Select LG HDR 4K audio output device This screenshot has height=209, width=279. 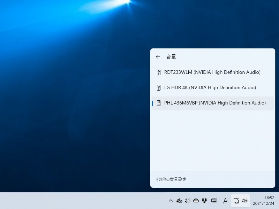pos(212,88)
